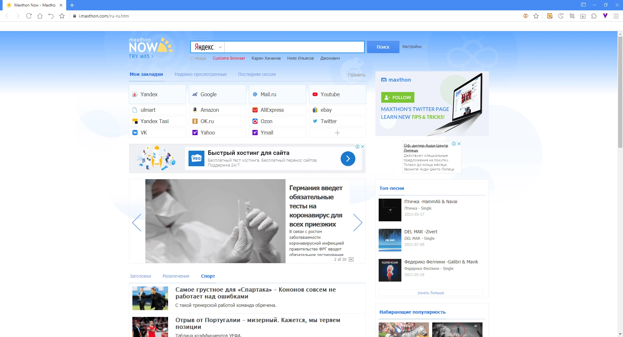Bookmark page with address bar star
Image resolution: width=623 pixels, height=337 pixels.
point(536,16)
